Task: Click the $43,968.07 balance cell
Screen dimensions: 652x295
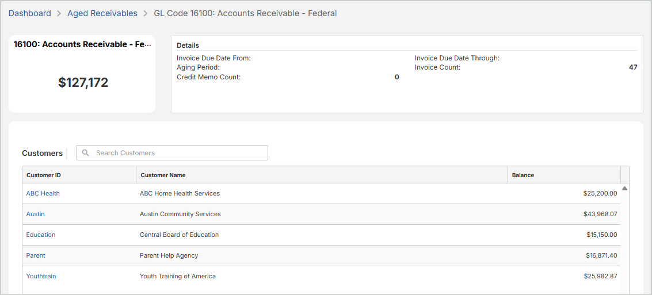Action: click(600, 214)
